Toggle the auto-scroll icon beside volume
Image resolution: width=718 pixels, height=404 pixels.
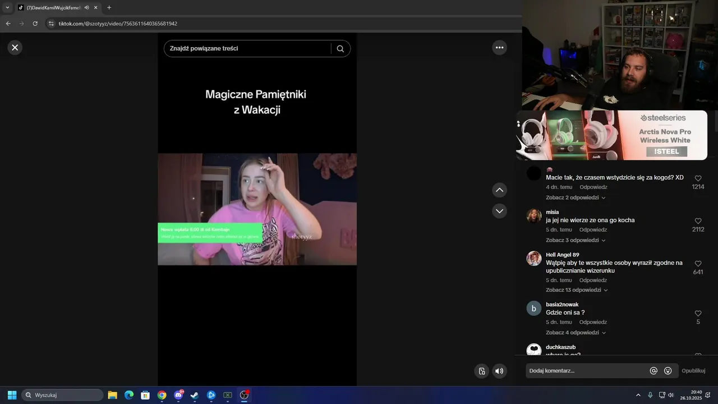481,371
